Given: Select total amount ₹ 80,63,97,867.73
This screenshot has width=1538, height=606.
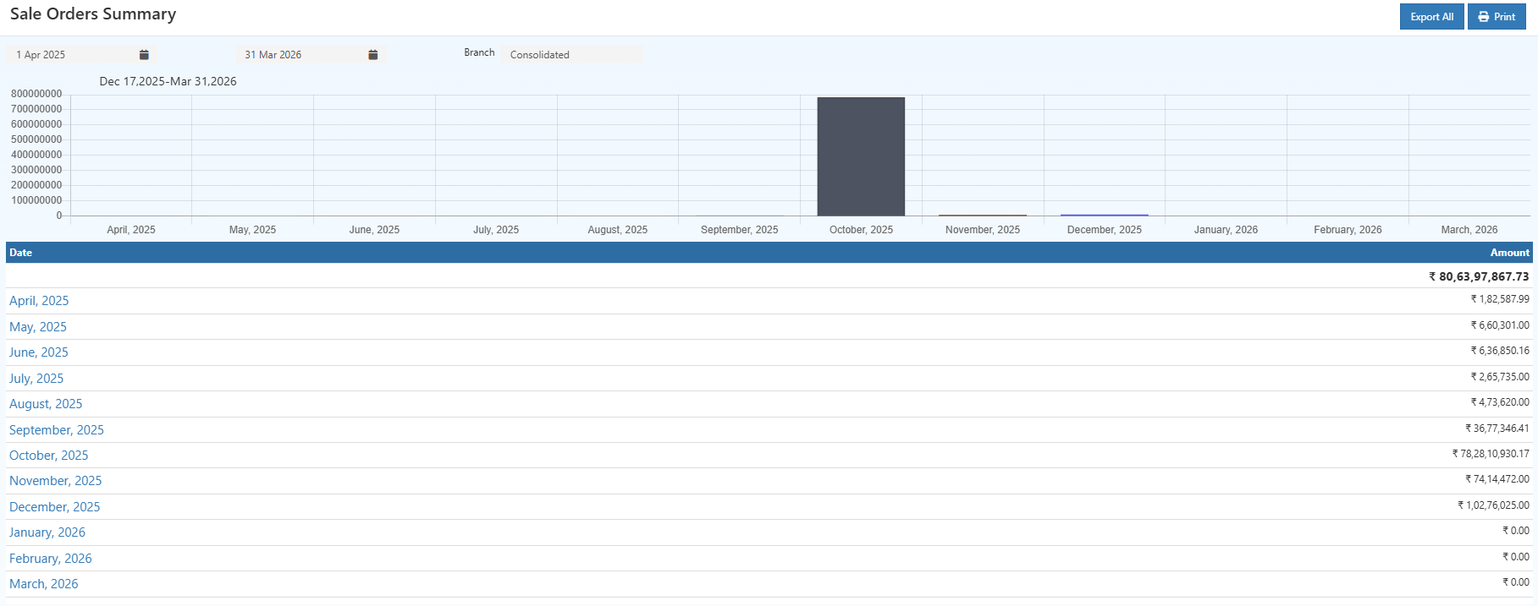Looking at the screenshot, I should [x=1479, y=276].
